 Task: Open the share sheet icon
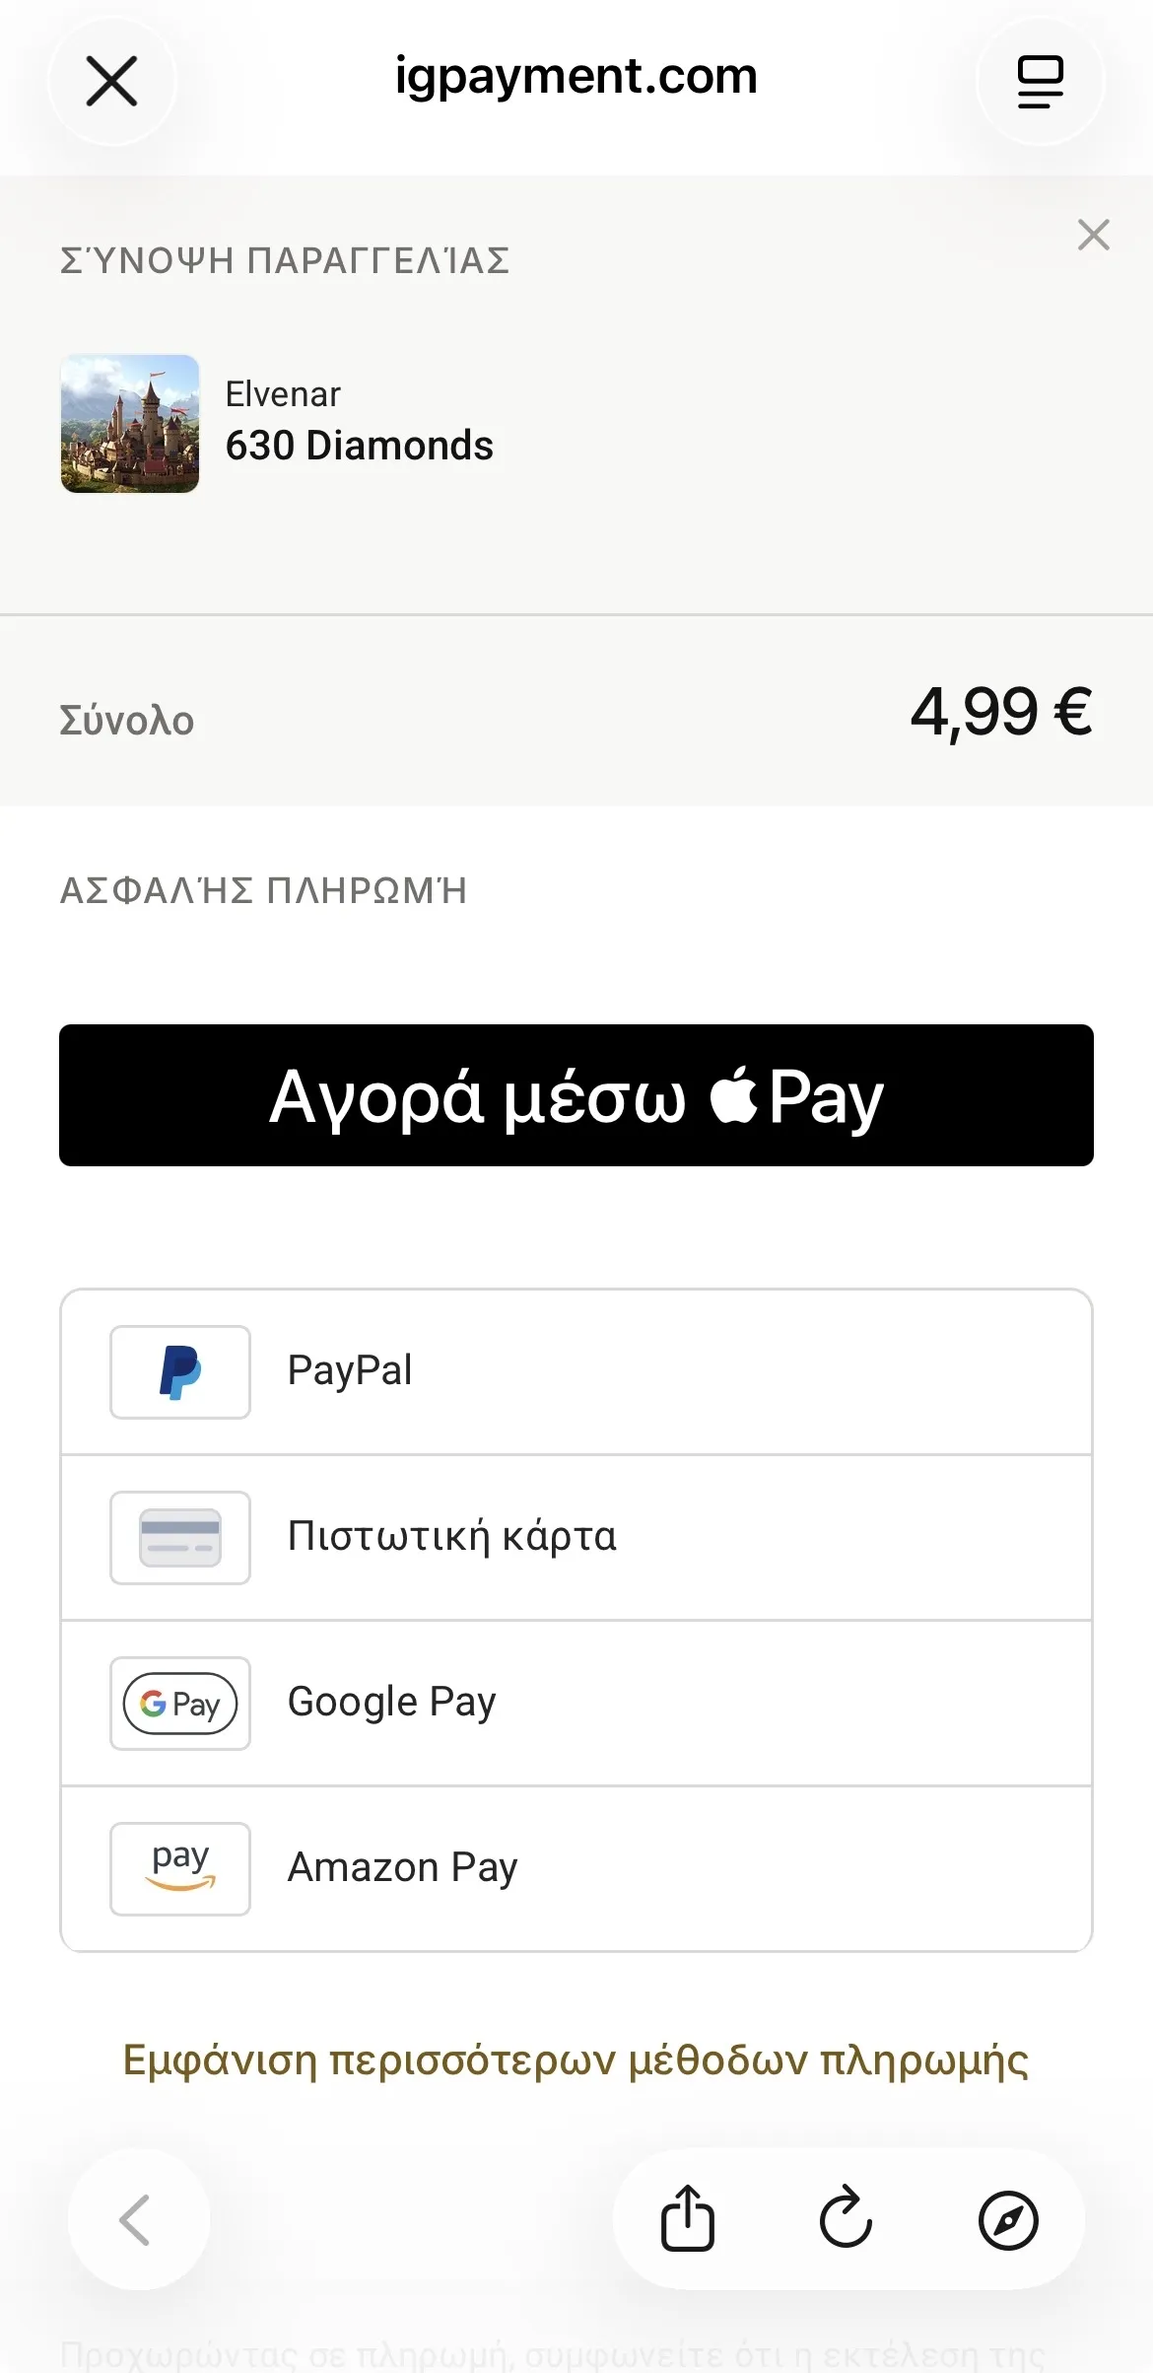(x=687, y=2219)
